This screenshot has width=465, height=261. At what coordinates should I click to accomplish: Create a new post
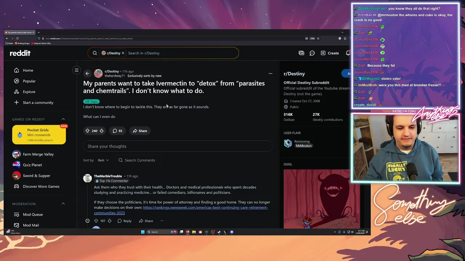click(x=330, y=53)
